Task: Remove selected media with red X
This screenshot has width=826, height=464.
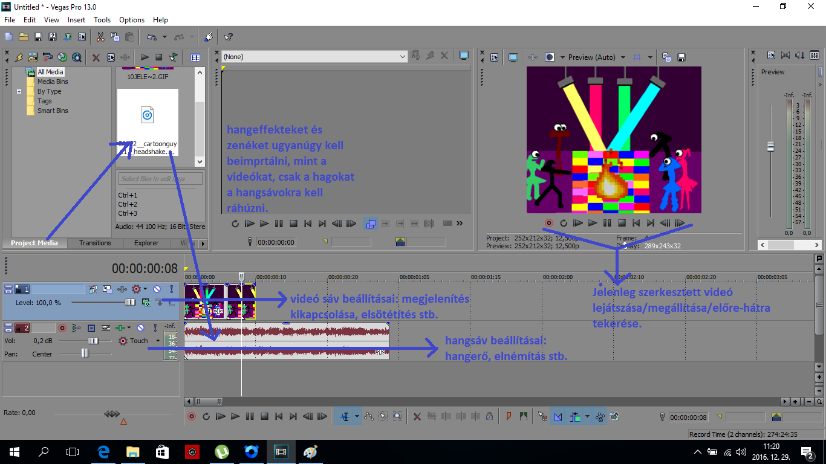Action: pos(96,57)
